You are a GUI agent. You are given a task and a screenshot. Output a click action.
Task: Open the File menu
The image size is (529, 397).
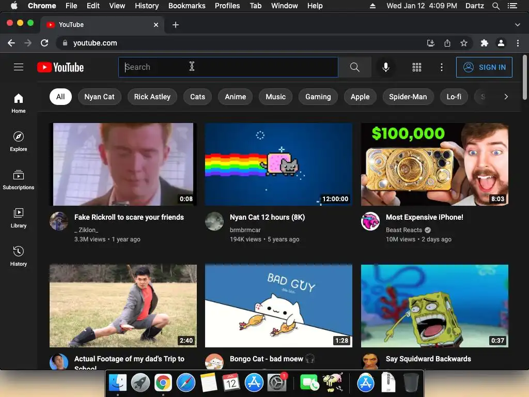[x=71, y=6]
